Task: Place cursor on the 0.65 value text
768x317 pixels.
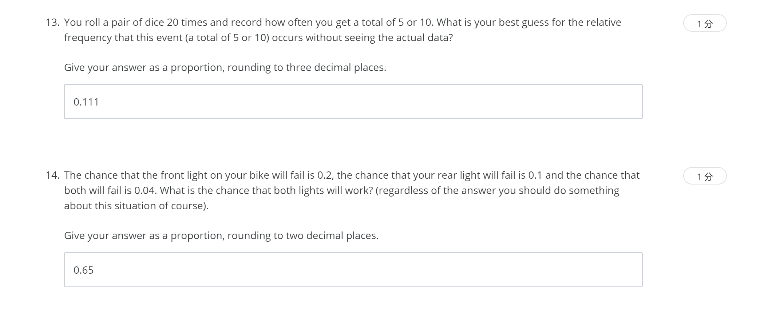Action: [83, 270]
